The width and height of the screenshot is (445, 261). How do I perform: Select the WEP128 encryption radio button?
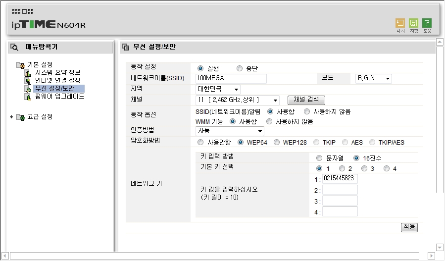coord(277,142)
